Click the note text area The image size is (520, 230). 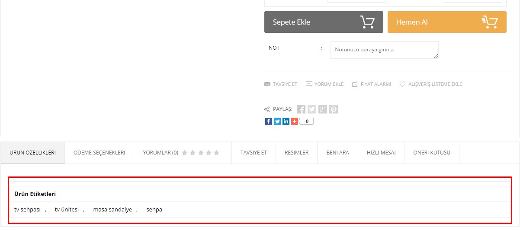[385, 50]
